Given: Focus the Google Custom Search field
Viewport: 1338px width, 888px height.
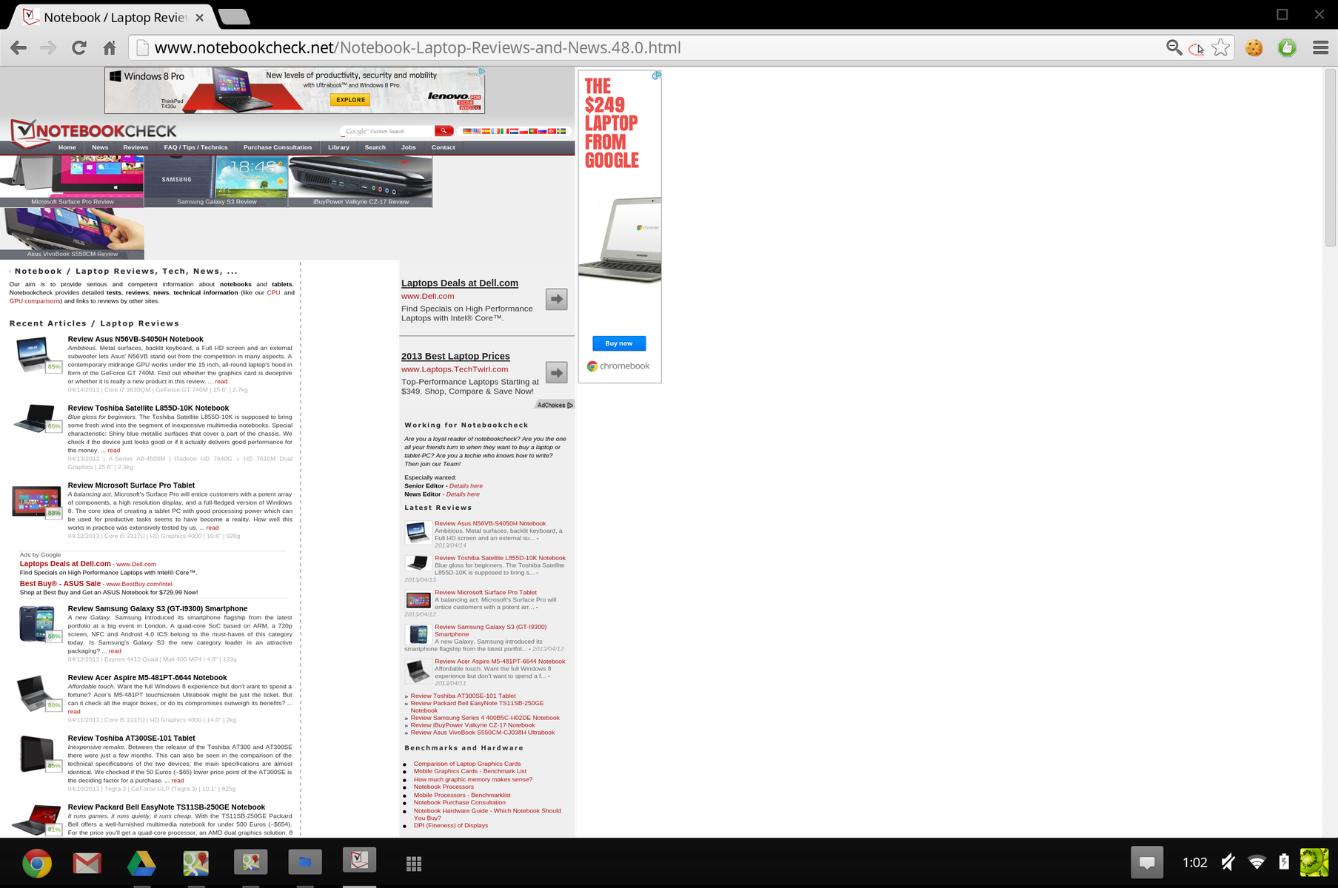Looking at the screenshot, I should pyautogui.click(x=387, y=131).
